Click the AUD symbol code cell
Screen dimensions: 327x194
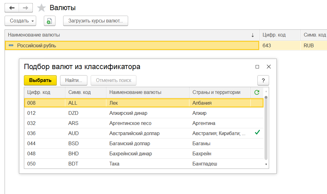point(86,134)
